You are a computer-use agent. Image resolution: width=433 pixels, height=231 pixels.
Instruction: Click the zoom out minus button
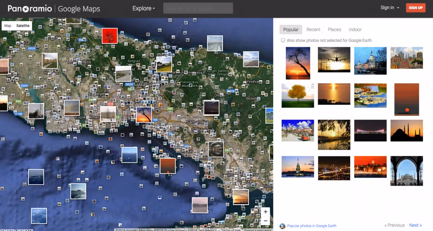click(265, 221)
